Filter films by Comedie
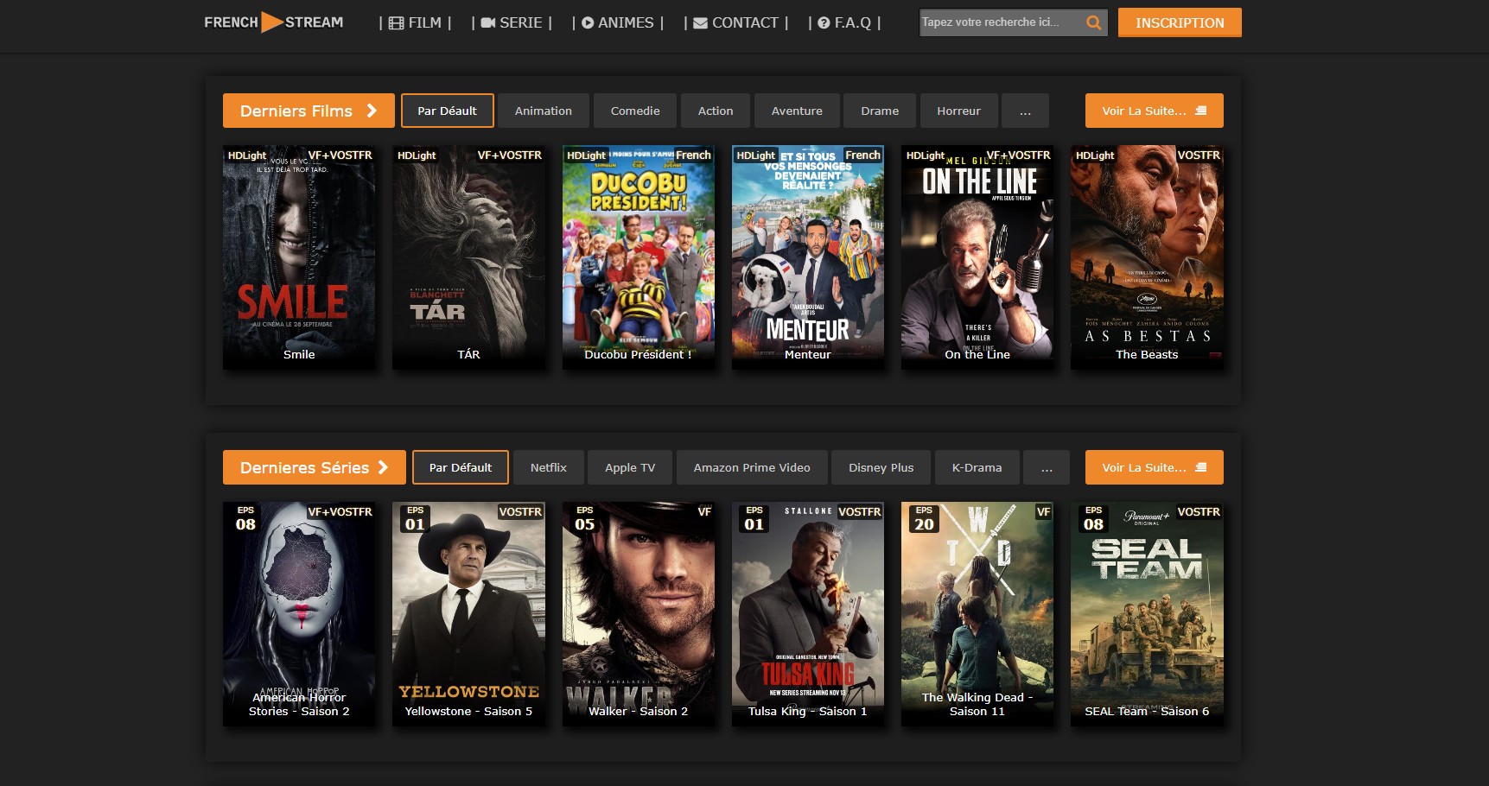 (635, 111)
